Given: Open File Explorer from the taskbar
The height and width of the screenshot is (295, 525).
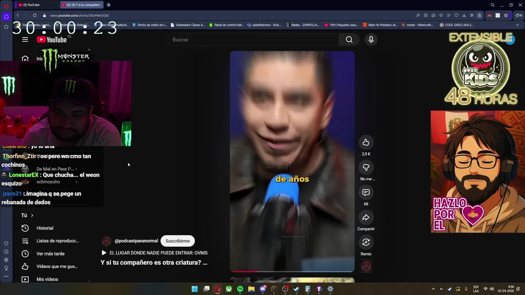Looking at the screenshot, I should tap(251, 289).
